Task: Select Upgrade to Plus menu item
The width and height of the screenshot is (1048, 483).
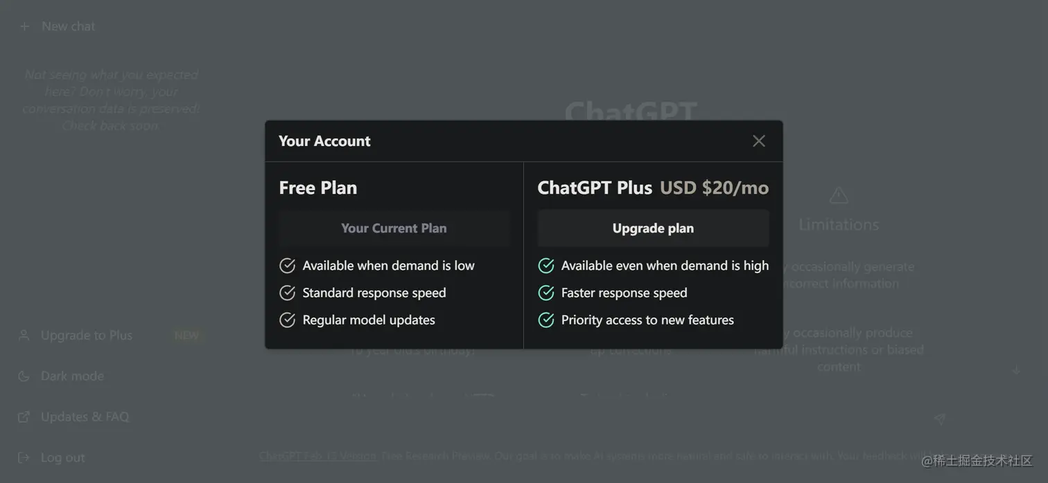Action: [x=87, y=336]
